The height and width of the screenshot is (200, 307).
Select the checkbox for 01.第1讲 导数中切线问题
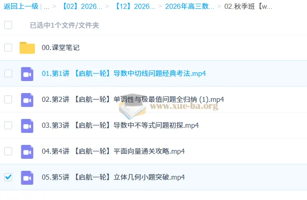coord(8,74)
